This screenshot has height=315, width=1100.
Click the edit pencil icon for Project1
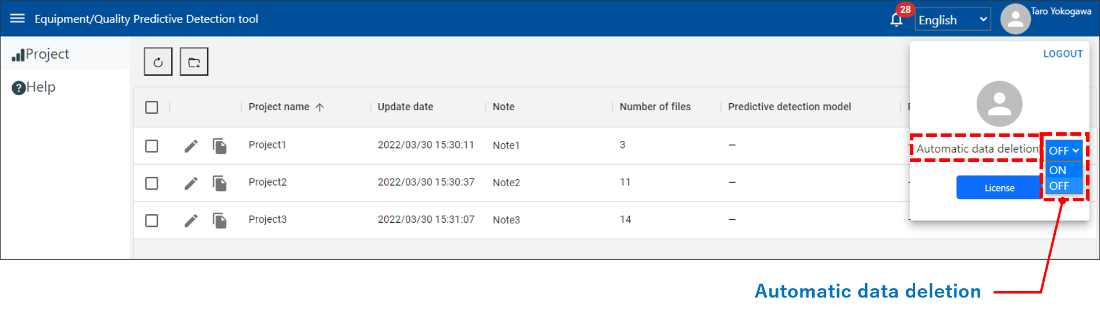191,146
